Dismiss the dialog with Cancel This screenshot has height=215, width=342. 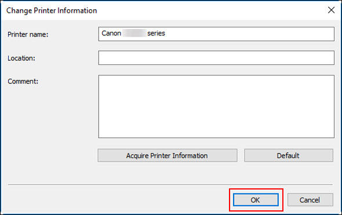310,200
